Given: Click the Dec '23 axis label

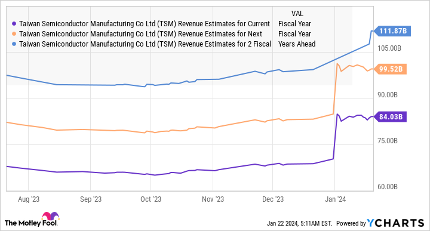Looking at the screenshot, I should [x=272, y=199].
